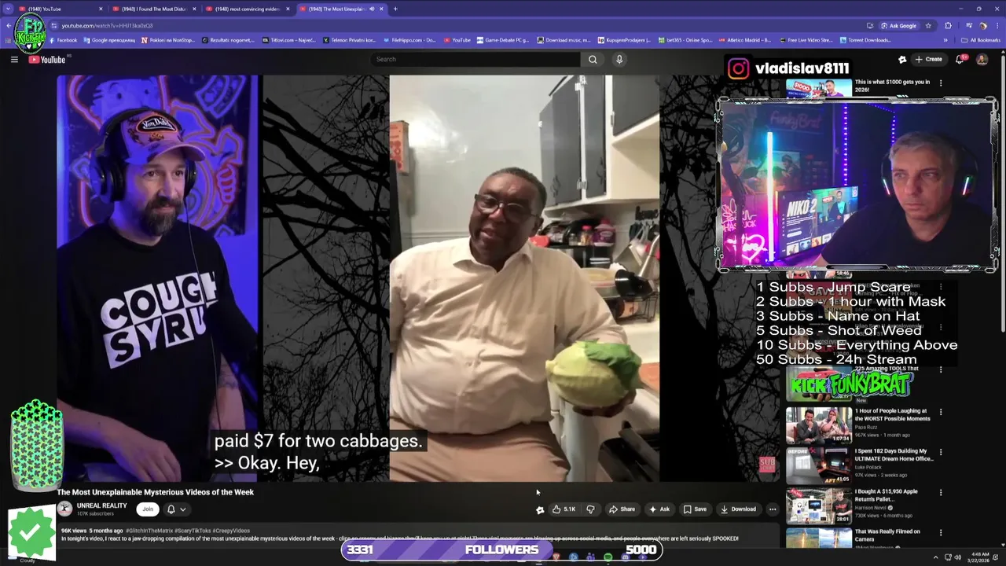
Task: Switch to the first "(1948) YouTube" tab
Action: pyautogui.click(x=61, y=9)
